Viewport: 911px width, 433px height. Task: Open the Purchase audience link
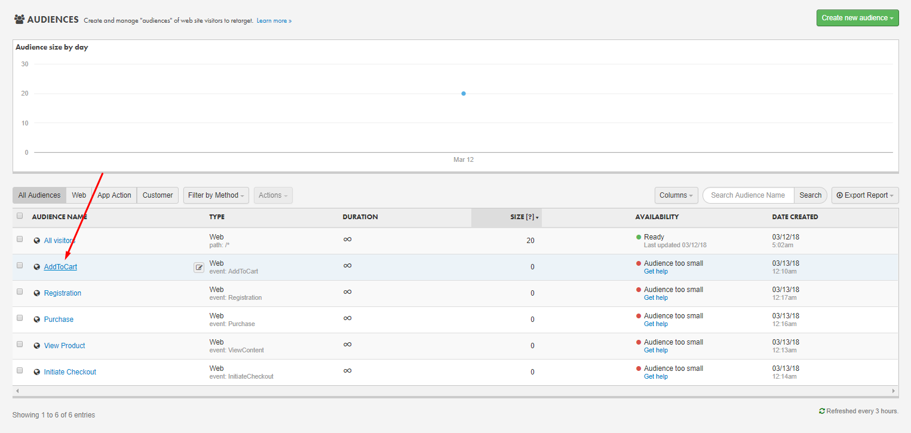coord(59,320)
